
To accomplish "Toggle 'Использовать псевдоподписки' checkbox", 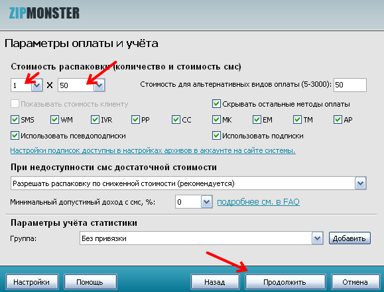I will point(15,136).
